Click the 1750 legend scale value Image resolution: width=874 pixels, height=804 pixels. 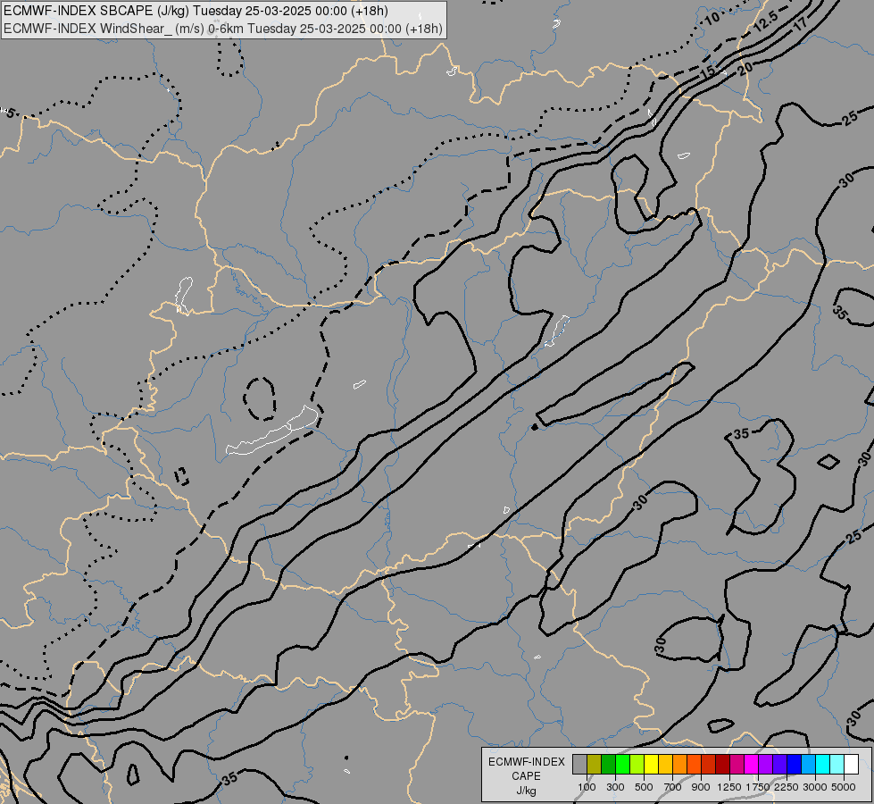coord(758,787)
